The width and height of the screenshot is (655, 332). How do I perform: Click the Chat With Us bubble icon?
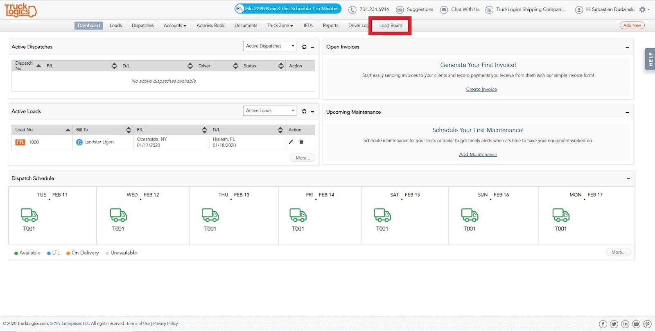(x=444, y=9)
